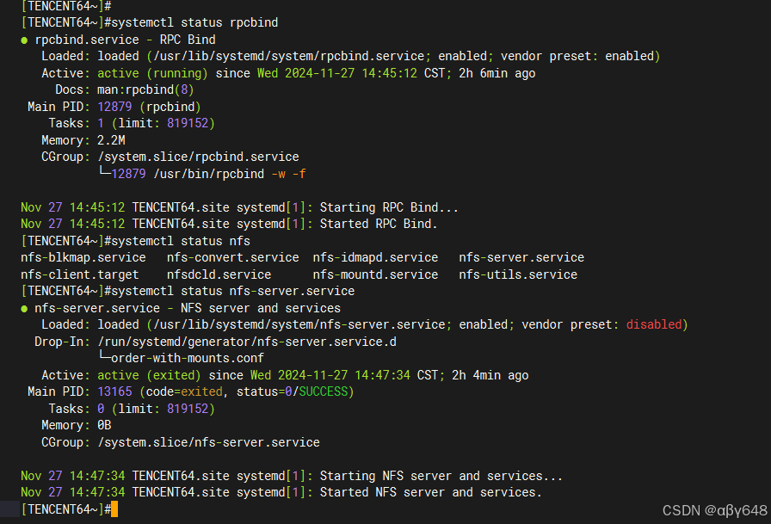Click the red disabled vendor preset text
This screenshot has height=524, width=771.
pyautogui.click(x=654, y=324)
